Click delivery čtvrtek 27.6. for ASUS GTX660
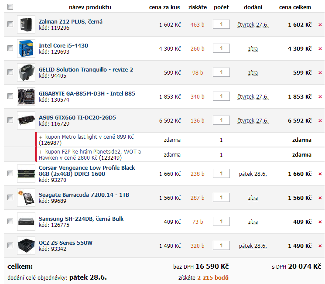325x284 pixels. (x=253, y=121)
